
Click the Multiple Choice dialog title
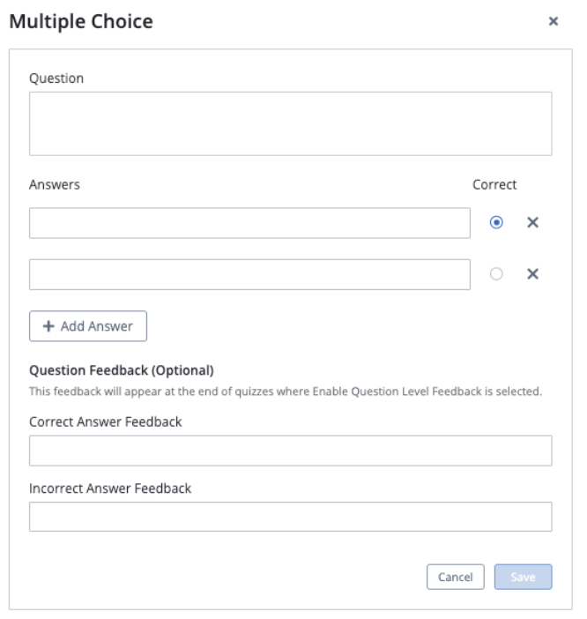tap(81, 22)
